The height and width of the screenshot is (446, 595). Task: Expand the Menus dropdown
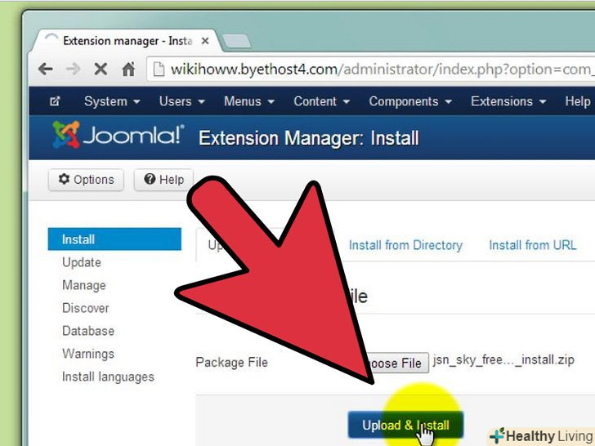[x=249, y=101]
